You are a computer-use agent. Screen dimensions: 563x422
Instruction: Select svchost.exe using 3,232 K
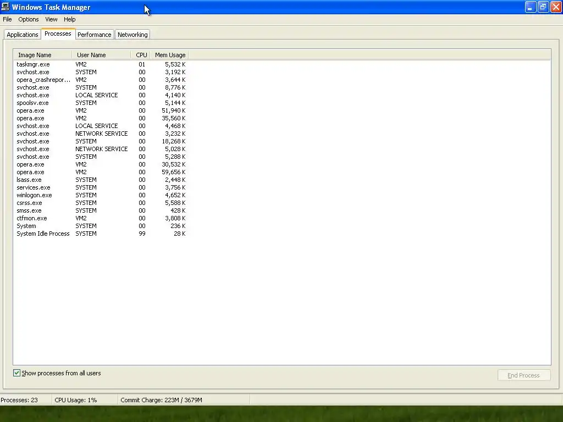(101, 134)
